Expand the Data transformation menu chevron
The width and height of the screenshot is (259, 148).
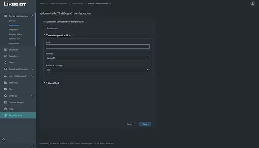coord(32,69)
